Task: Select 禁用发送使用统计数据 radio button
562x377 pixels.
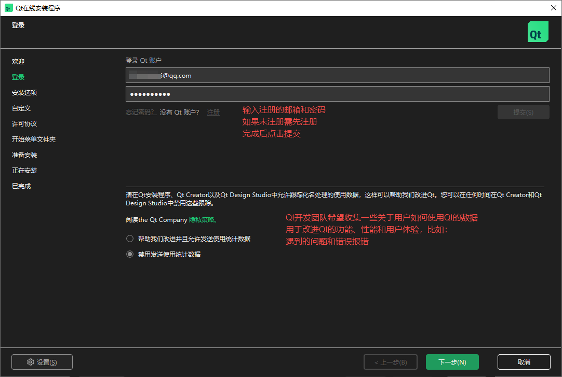Action: click(130, 254)
